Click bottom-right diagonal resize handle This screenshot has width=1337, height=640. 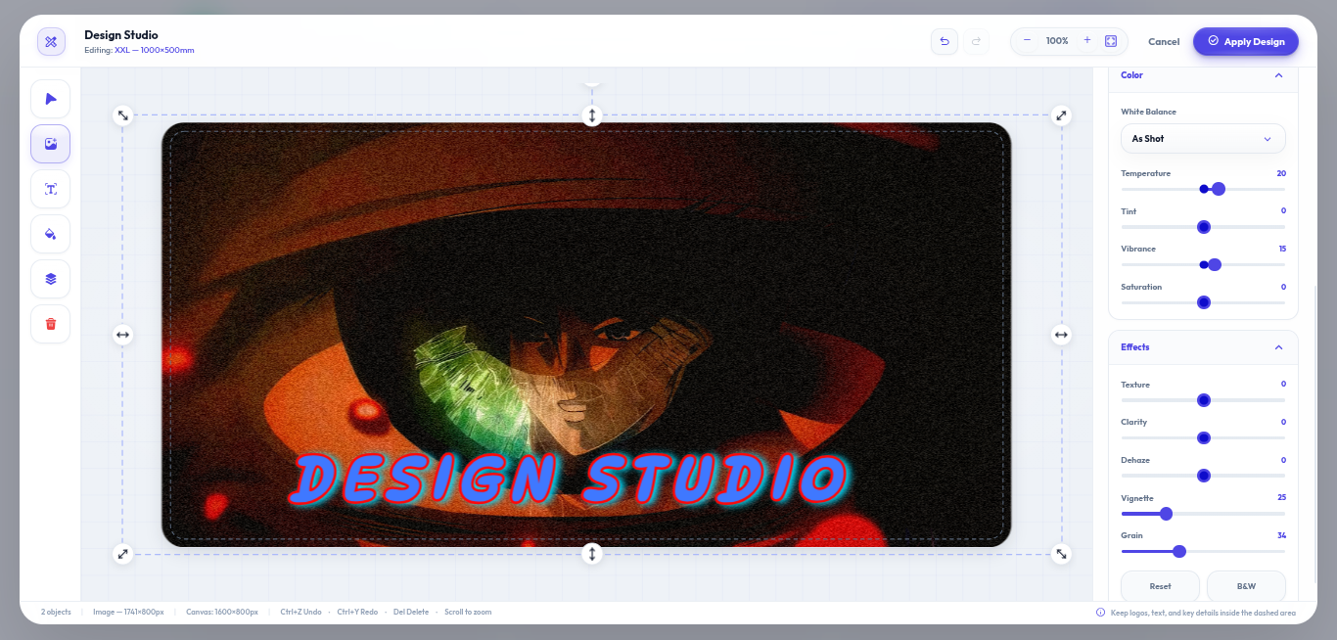(x=1061, y=554)
